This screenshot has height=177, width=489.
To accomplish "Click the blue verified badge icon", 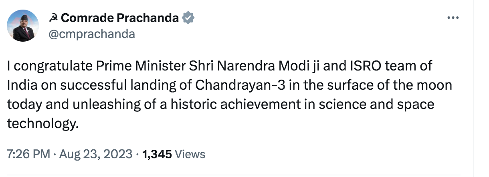I will coord(188,18).
